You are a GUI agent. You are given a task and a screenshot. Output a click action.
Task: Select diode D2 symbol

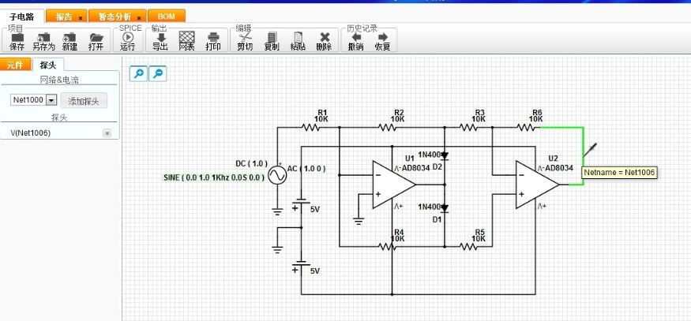tap(444, 155)
